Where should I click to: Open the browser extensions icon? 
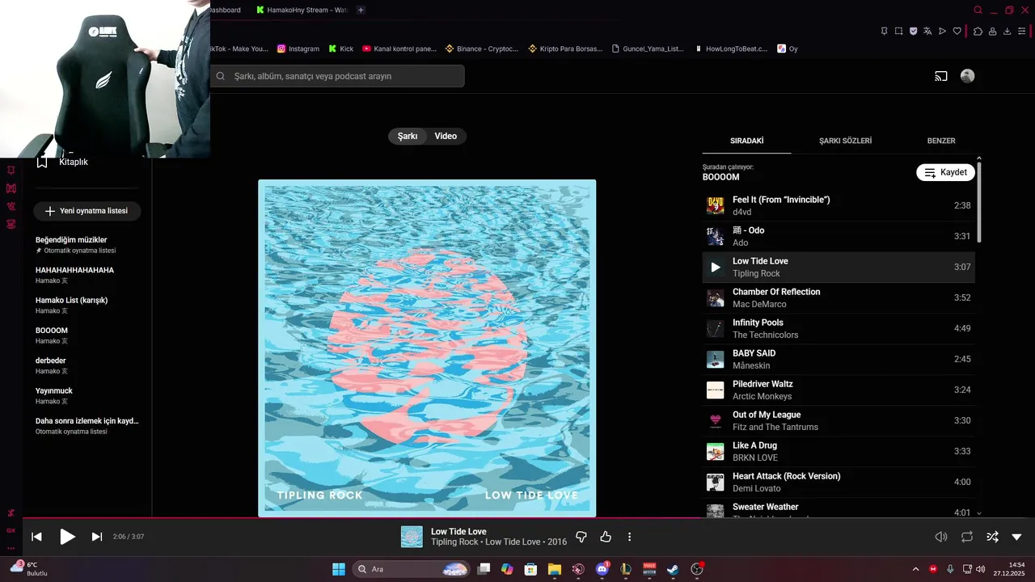click(978, 31)
